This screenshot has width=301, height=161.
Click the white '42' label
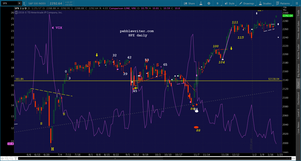click(x=129, y=57)
